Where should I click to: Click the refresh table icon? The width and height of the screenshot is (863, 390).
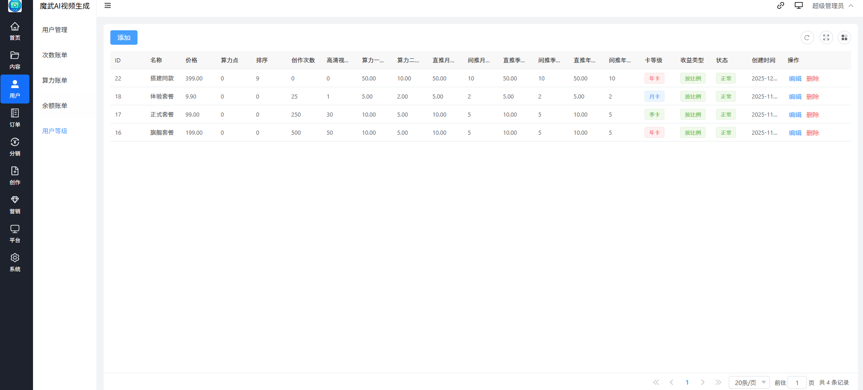click(x=807, y=38)
